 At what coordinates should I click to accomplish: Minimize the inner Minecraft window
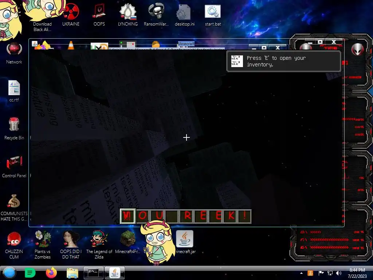(x=254, y=48)
